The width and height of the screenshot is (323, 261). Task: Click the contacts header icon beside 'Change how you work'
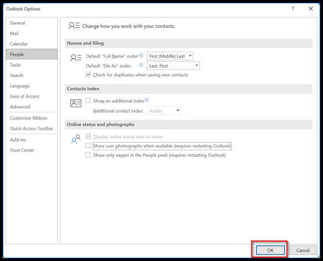tap(74, 26)
